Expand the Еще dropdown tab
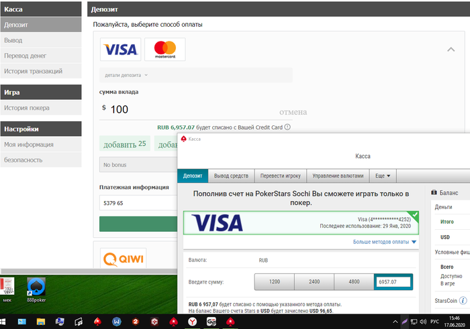The height and width of the screenshot is (329, 470). point(383,176)
